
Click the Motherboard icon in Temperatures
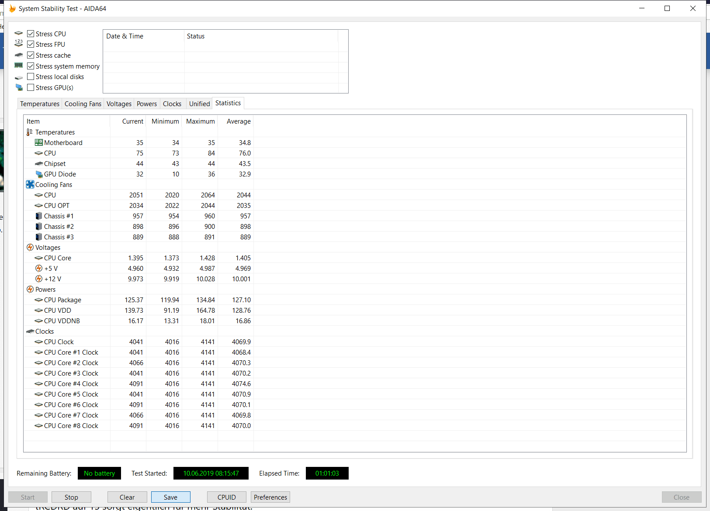click(x=39, y=142)
